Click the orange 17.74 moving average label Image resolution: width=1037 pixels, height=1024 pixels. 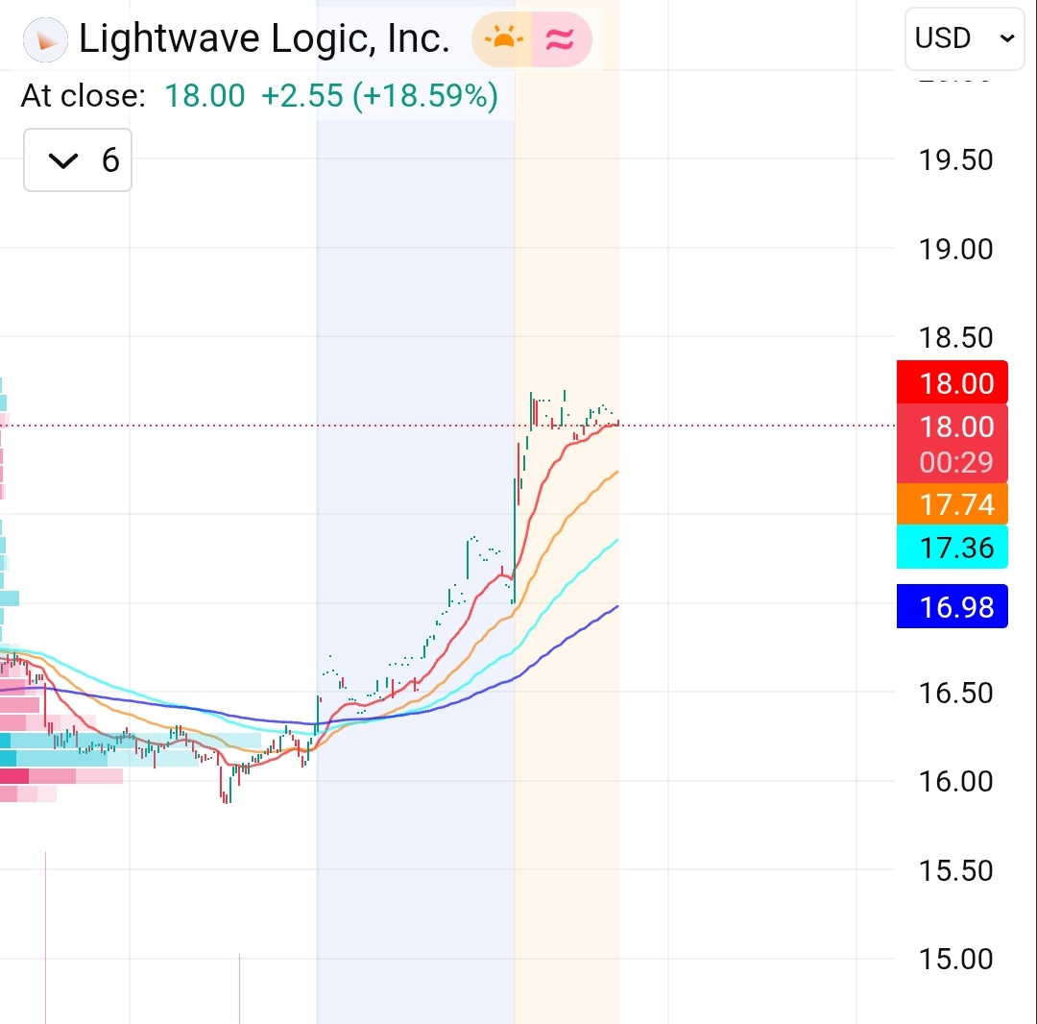952,504
